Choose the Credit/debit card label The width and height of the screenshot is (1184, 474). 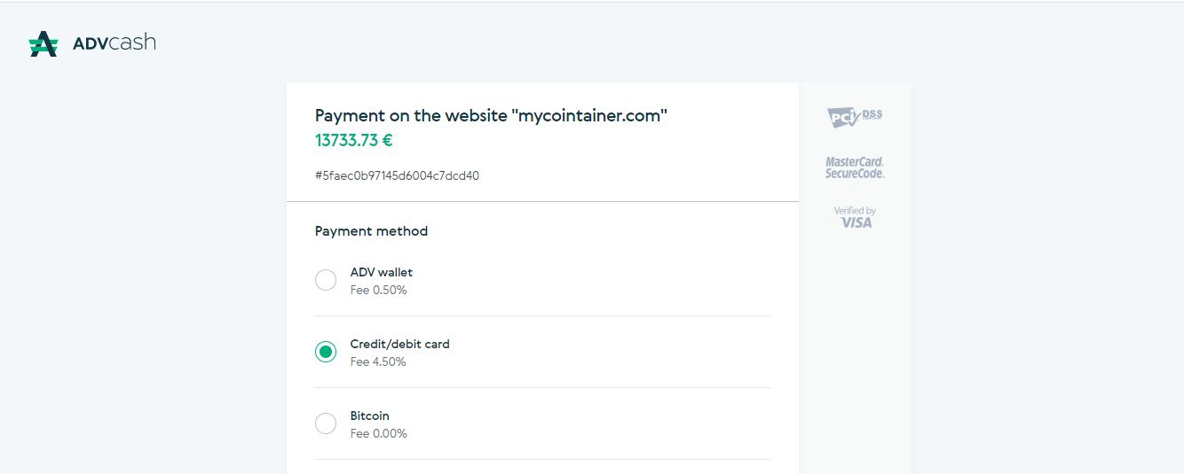point(400,344)
